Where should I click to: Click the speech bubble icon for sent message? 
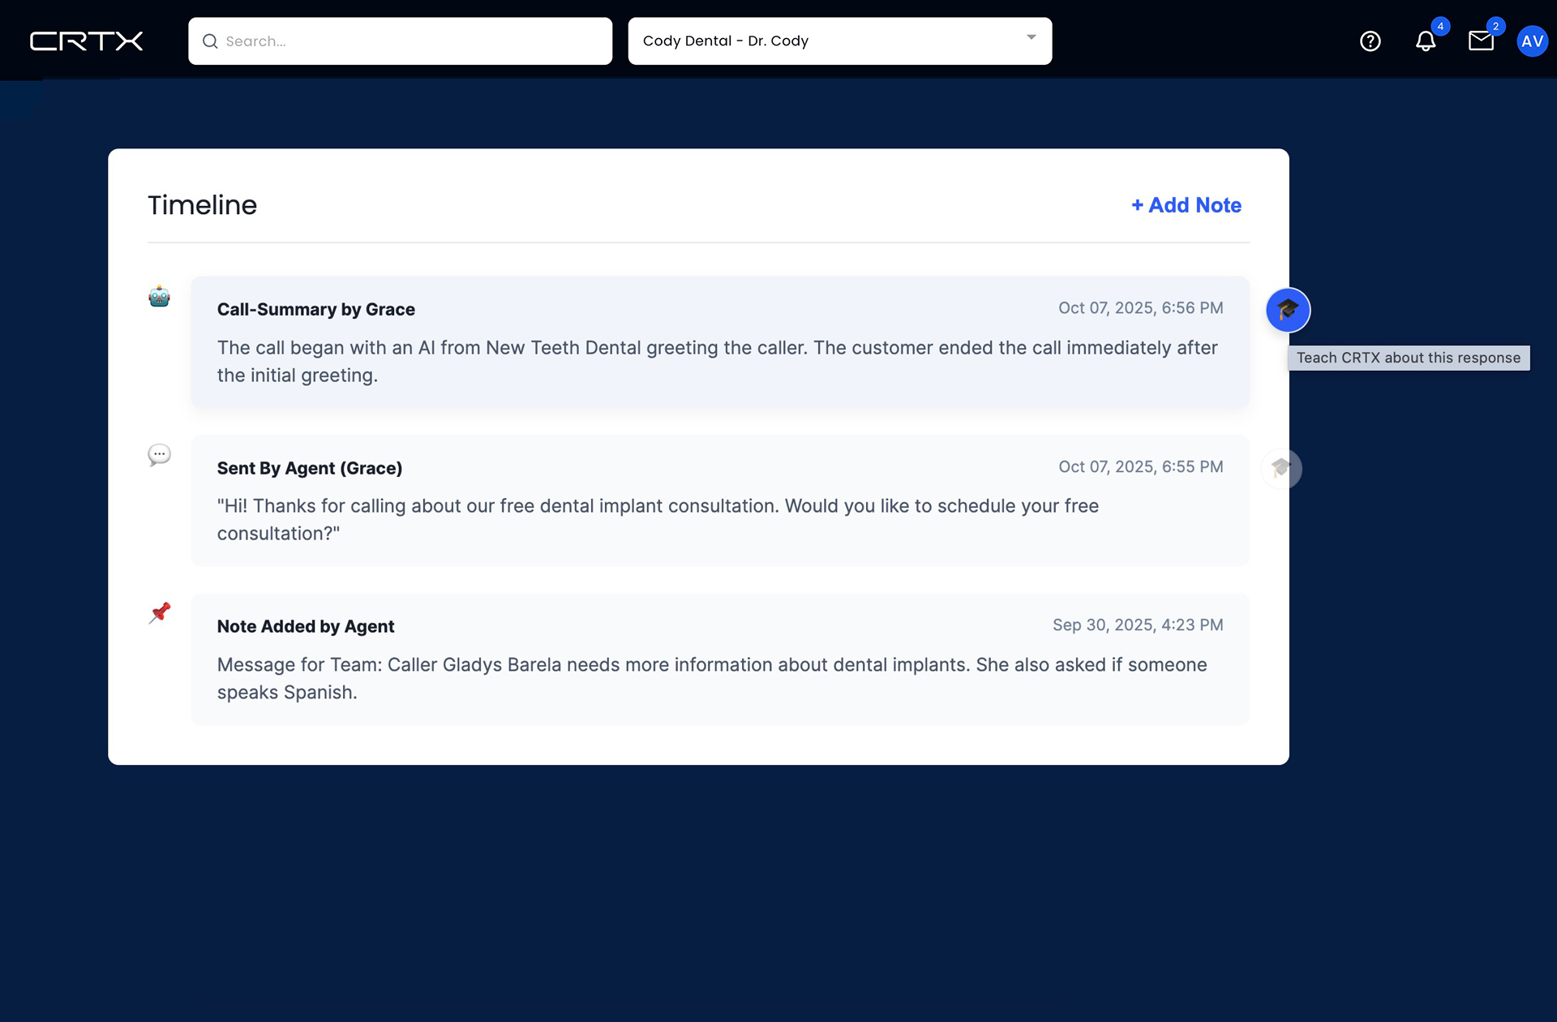click(160, 455)
